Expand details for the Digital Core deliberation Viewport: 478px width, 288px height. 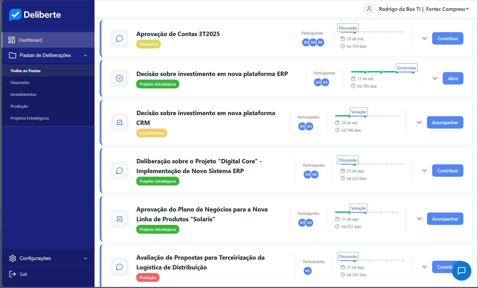(424, 171)
